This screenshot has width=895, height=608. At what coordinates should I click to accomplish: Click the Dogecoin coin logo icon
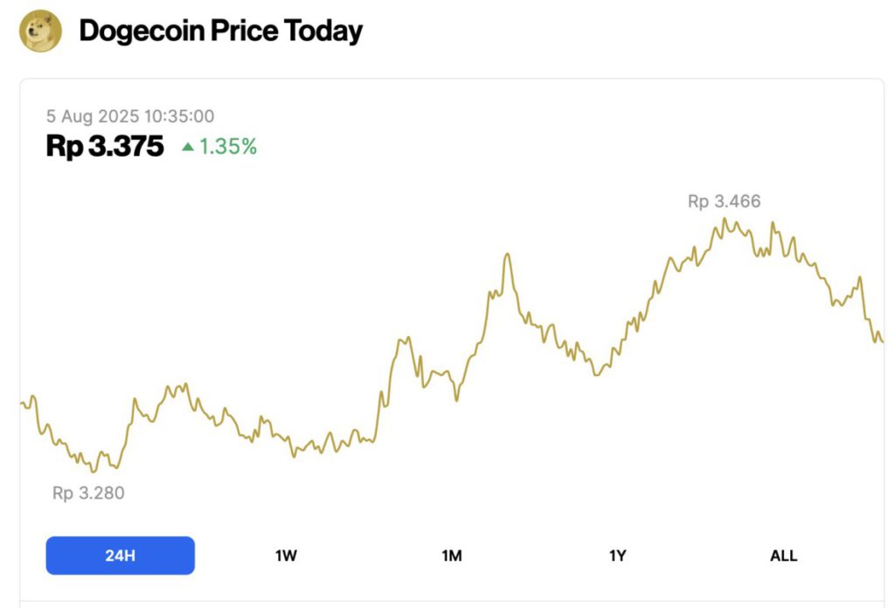pyautogui.click(x=38, y=30)
